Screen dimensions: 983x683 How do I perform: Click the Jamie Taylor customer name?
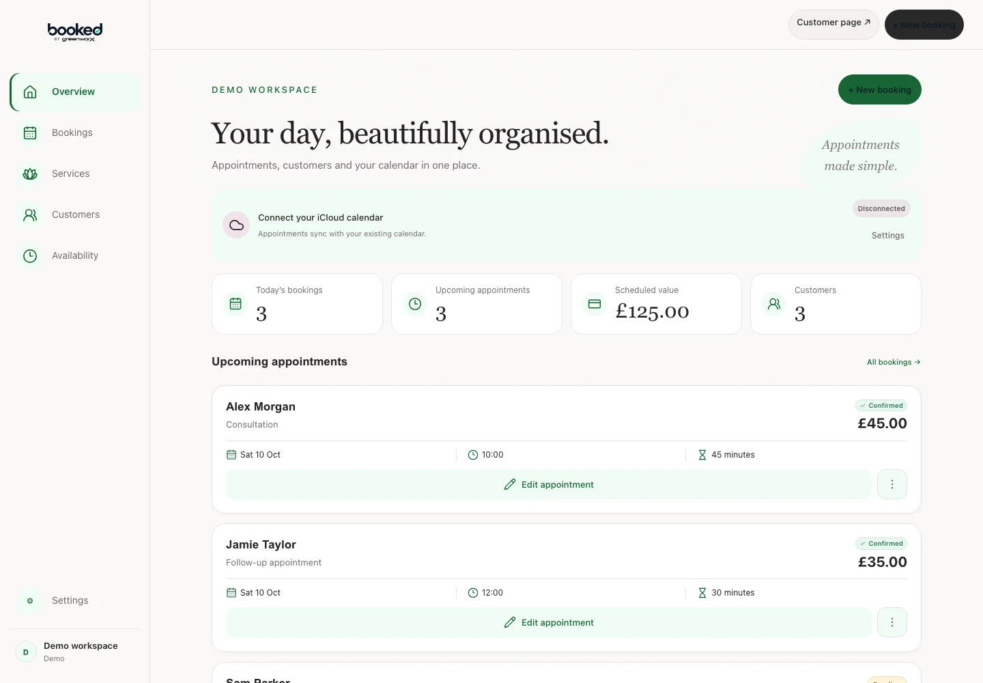coord(261,544)
